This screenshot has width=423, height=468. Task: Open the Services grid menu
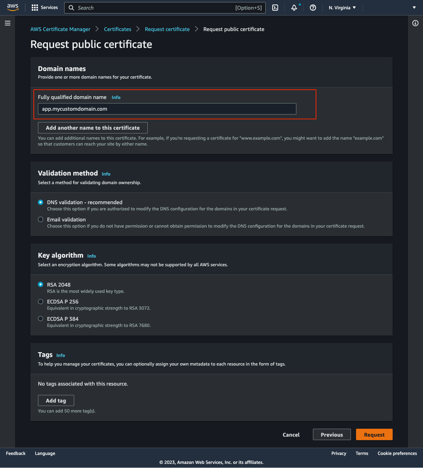coord(45,8)
